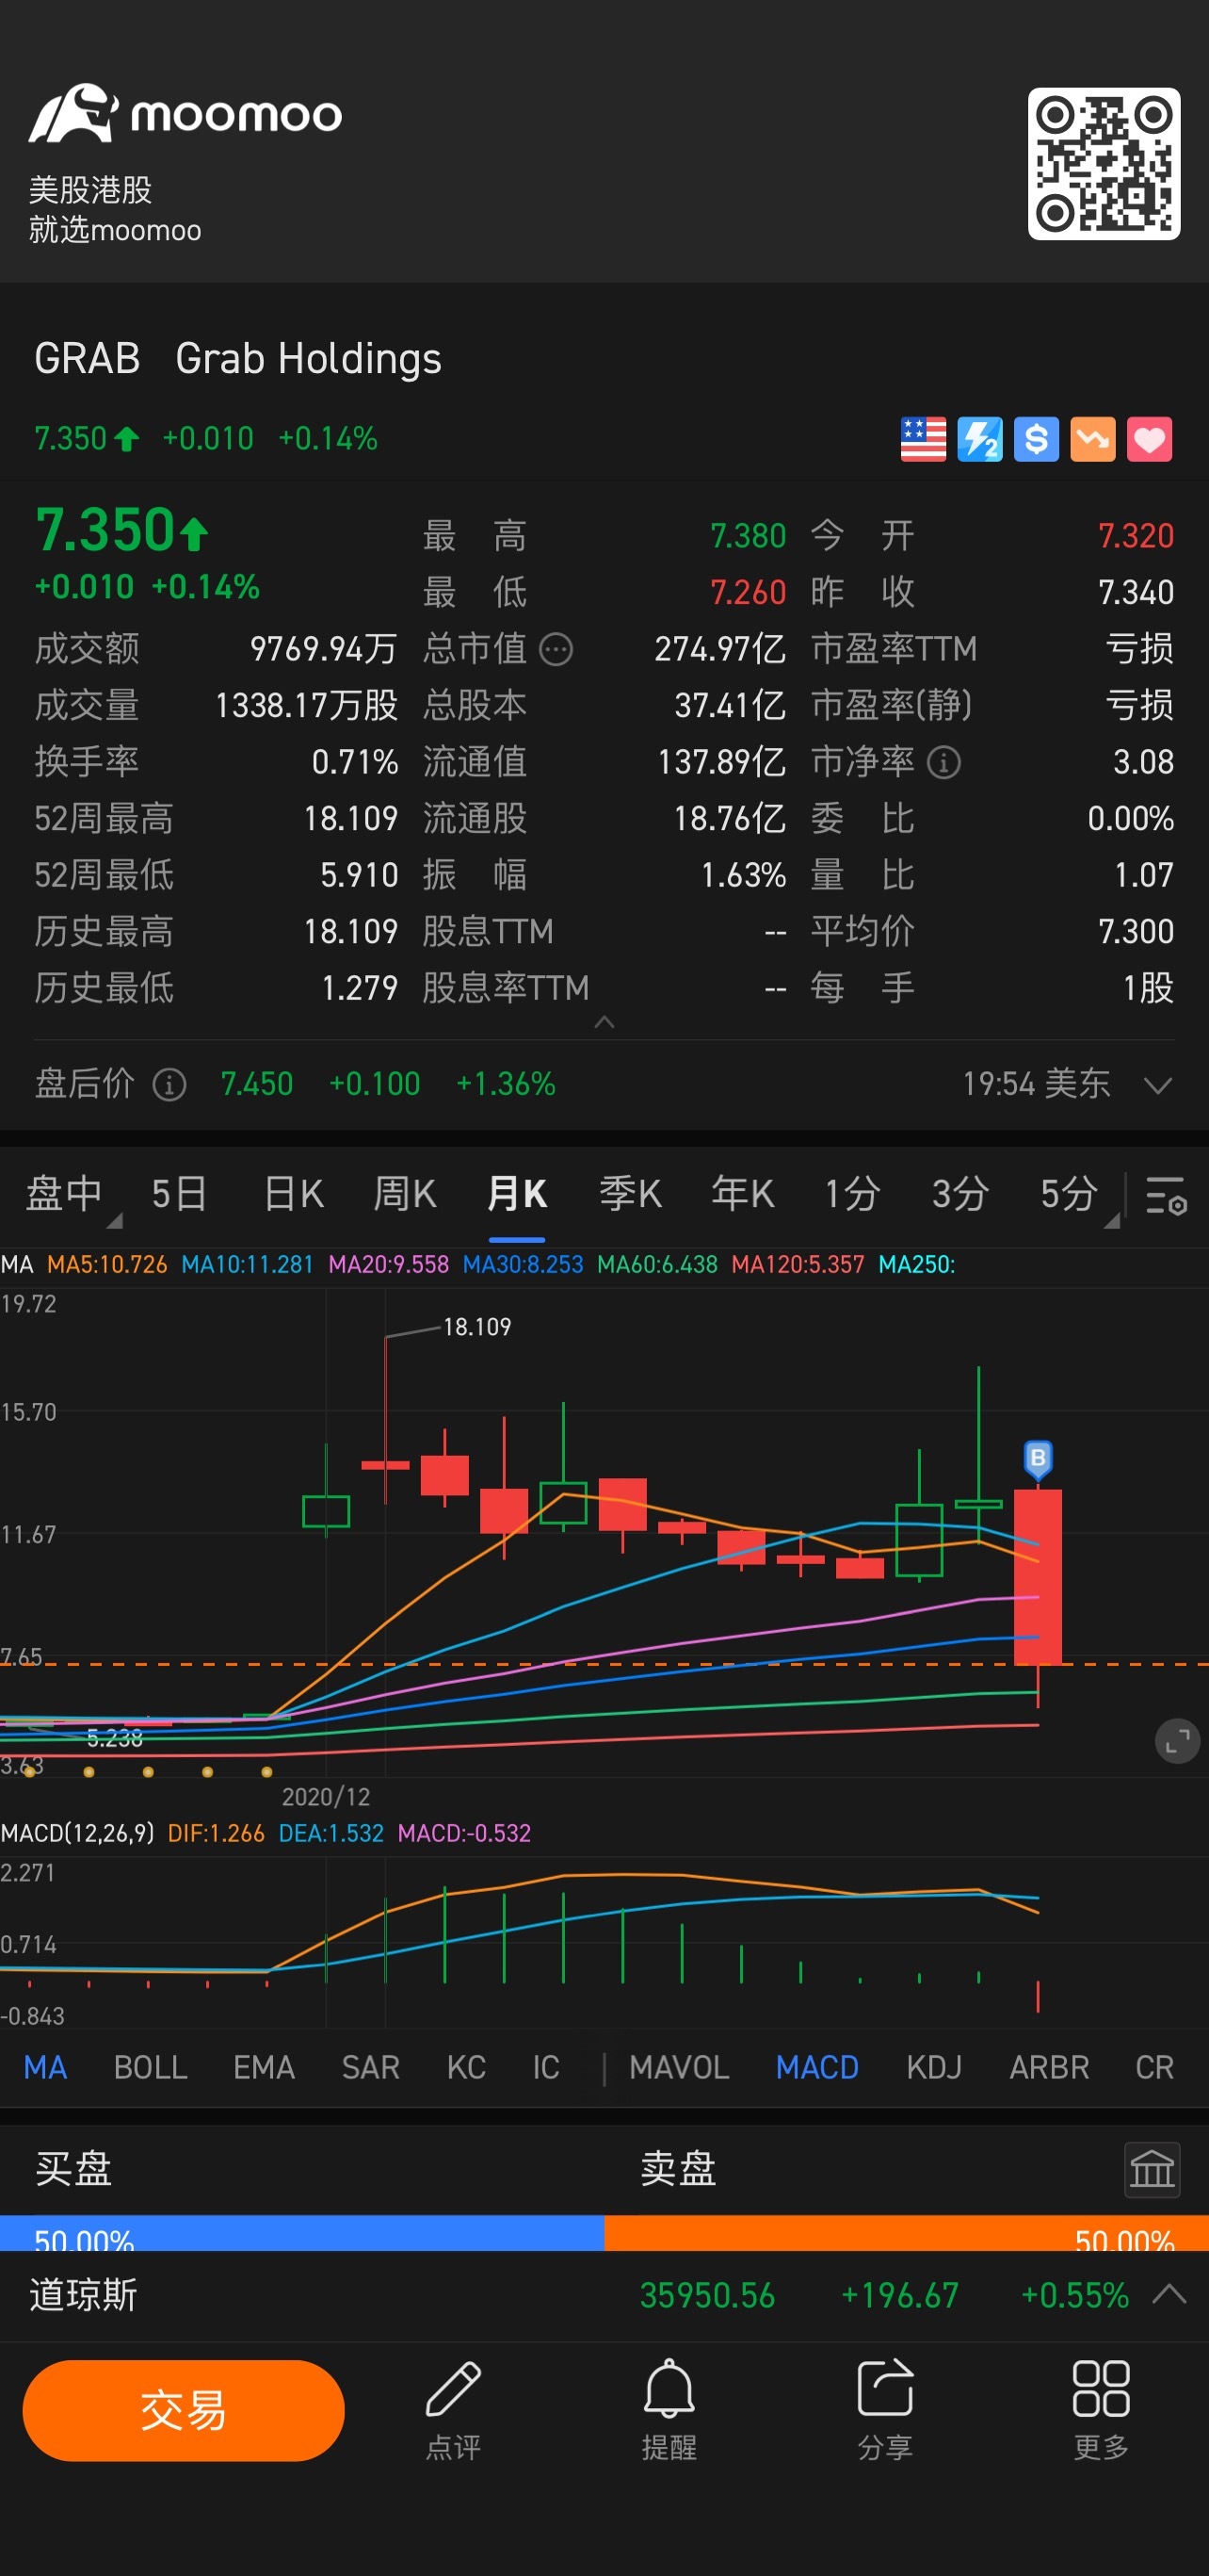Switch sub-indicator to CR
This screenshot has width=1209, height=2576.
pos(1154,2066)
